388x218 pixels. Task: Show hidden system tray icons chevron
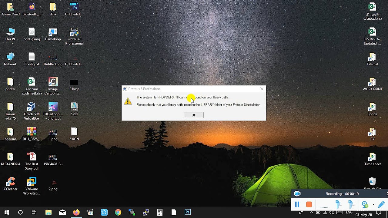pos(311,212)
